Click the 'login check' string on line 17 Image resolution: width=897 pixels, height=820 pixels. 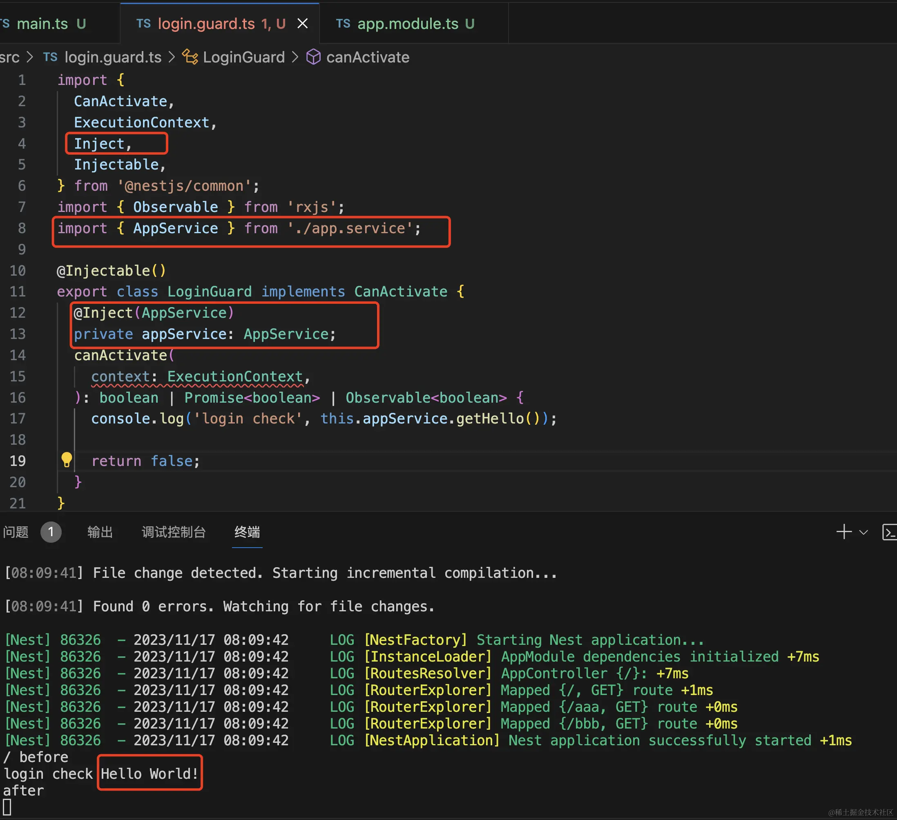point(248,419)
